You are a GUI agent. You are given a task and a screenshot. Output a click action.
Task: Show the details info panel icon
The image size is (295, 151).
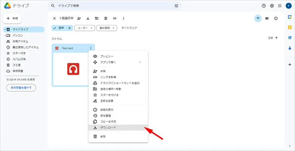pos(276,18)
